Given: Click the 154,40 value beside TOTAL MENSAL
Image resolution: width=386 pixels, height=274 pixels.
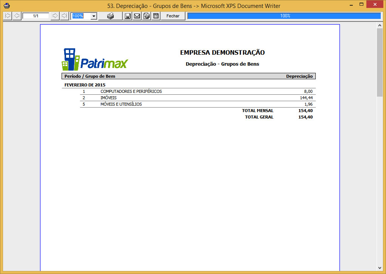Looking at the screenshot, I should [306, 111].
